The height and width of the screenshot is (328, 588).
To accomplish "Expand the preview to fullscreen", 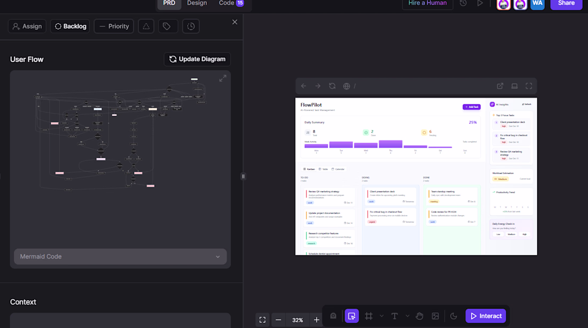I will point(529,86).
